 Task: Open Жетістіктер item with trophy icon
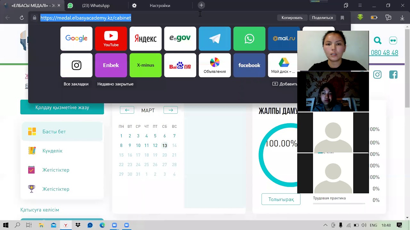[62, 189]
